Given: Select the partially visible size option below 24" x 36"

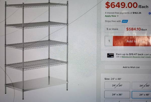Looking at the screenshot, I should click(117, 101).
